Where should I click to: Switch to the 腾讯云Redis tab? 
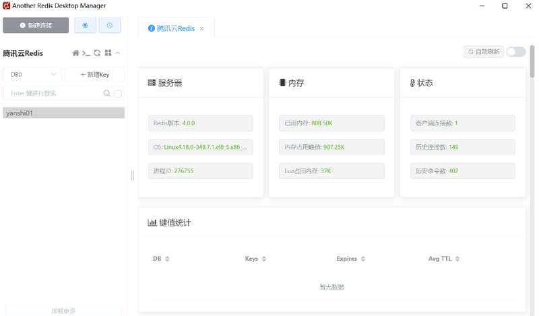pyautogui.click(x=176, y=28)
